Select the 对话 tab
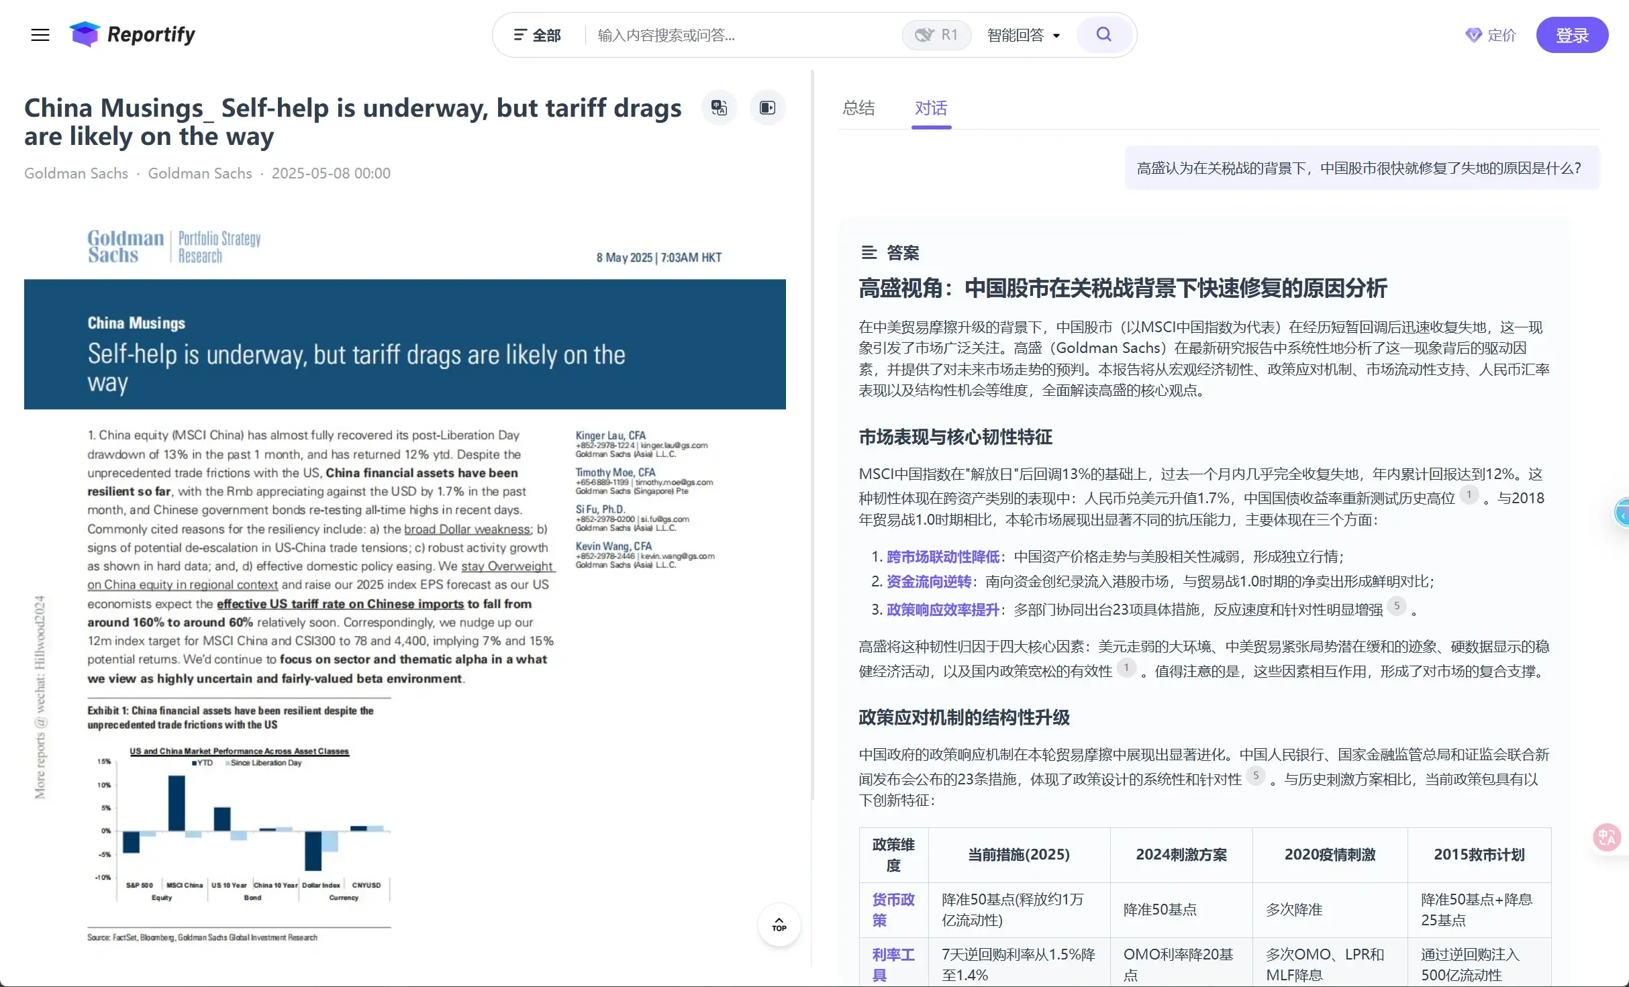Viewport: 1629px width, 987px height. (x=930, y=108)
